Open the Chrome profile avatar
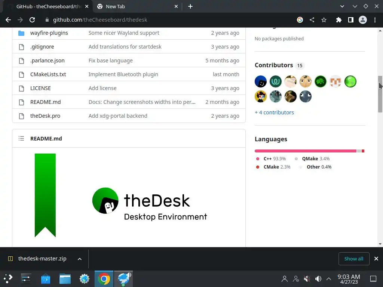The width and height of the screenshot is (383, 287). (x=363, y=20)
